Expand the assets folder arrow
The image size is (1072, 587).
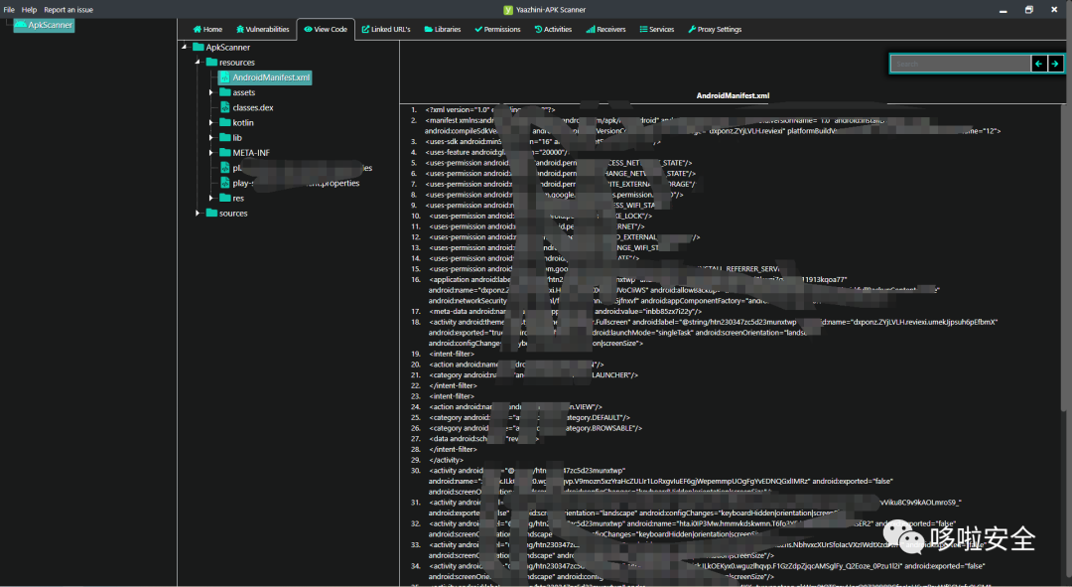tap(210, 92)
